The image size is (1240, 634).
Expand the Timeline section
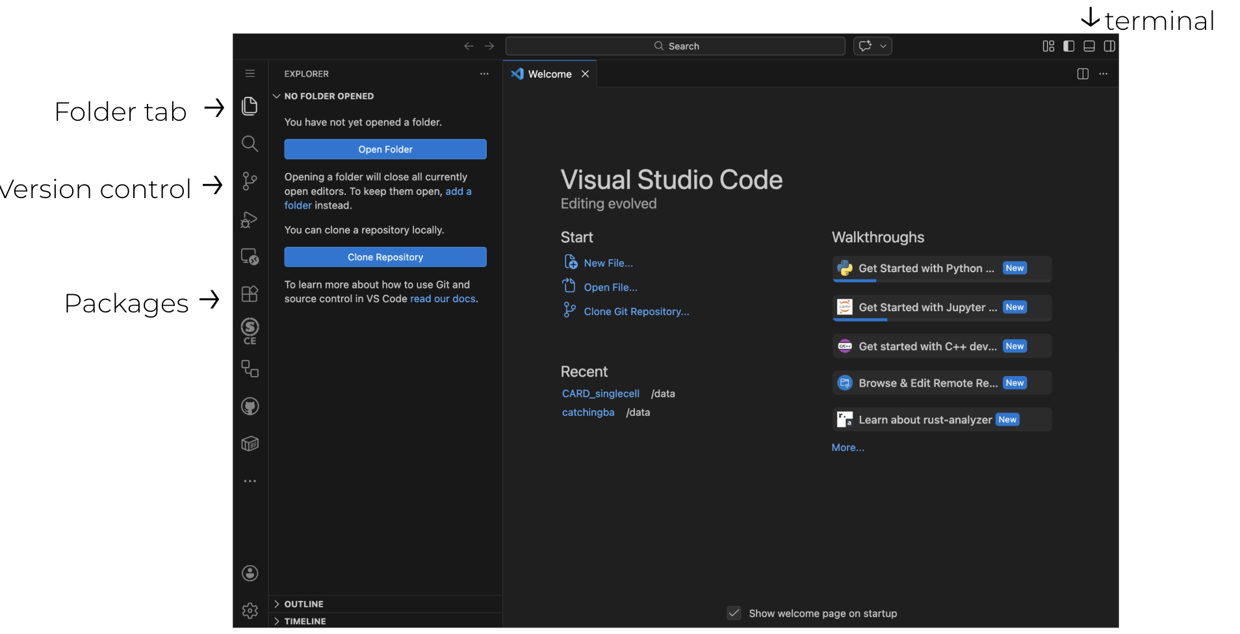[386, 622]
